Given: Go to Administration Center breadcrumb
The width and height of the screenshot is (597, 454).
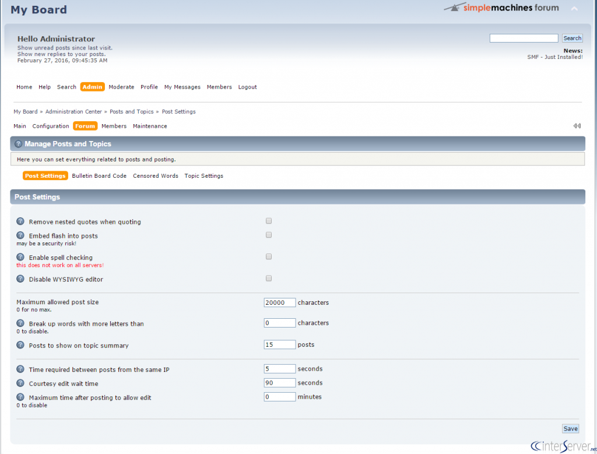Looking at the screenshot, I should click(74, 111).
